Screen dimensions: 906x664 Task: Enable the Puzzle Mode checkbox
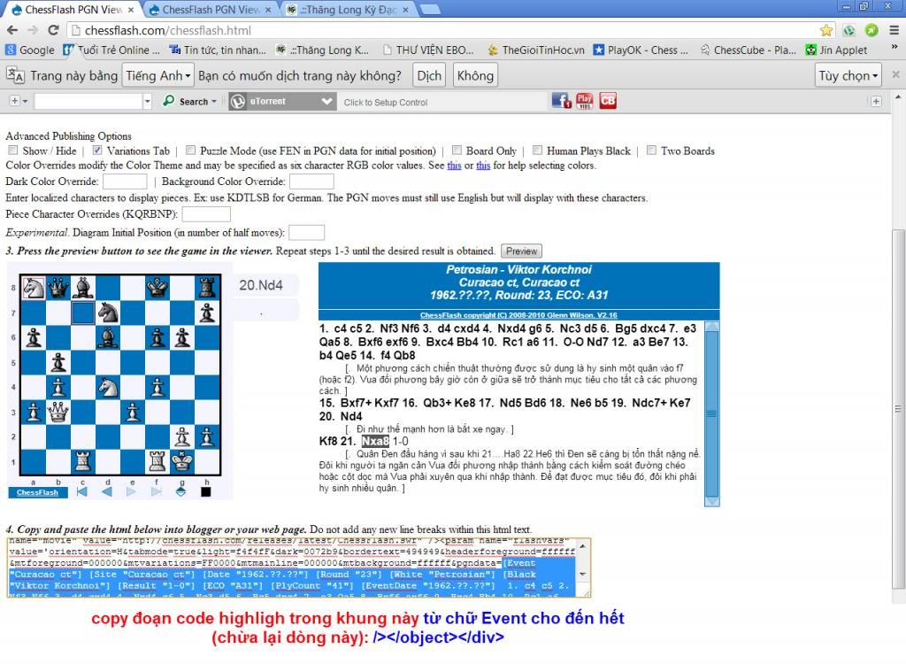click(190, 151)
